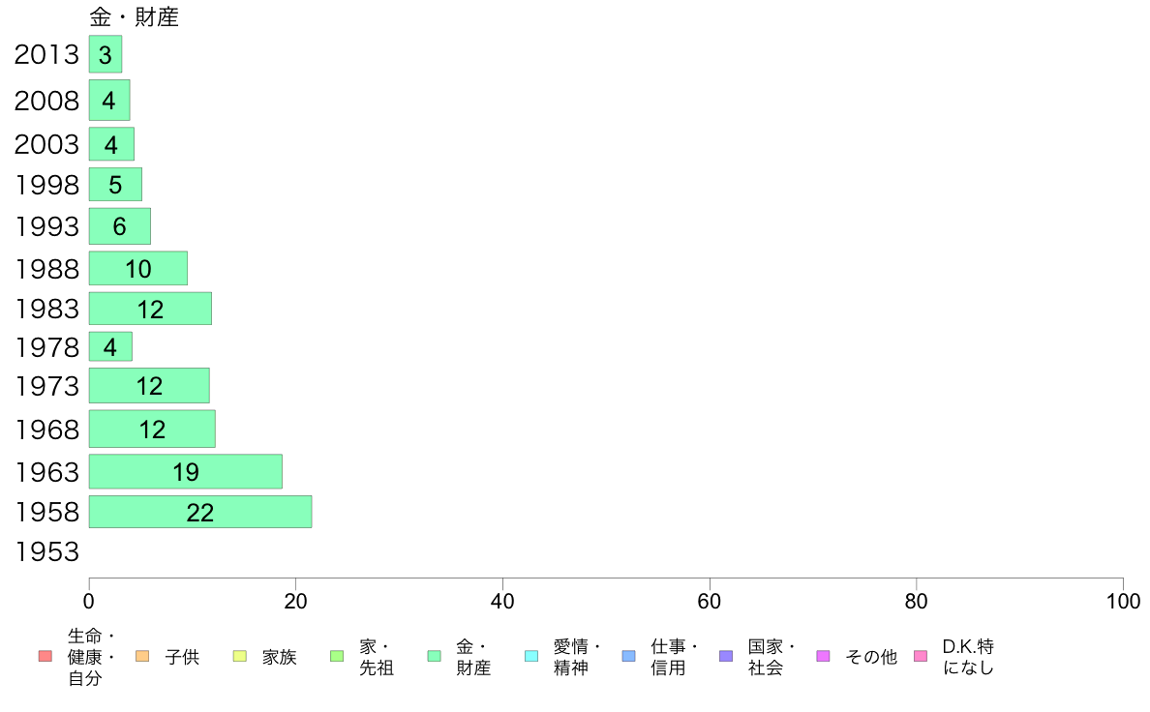Click the 1993 bar labeled 6
Screen dimensions: 1150x712
pyautogui.click(x=119, y=226)
